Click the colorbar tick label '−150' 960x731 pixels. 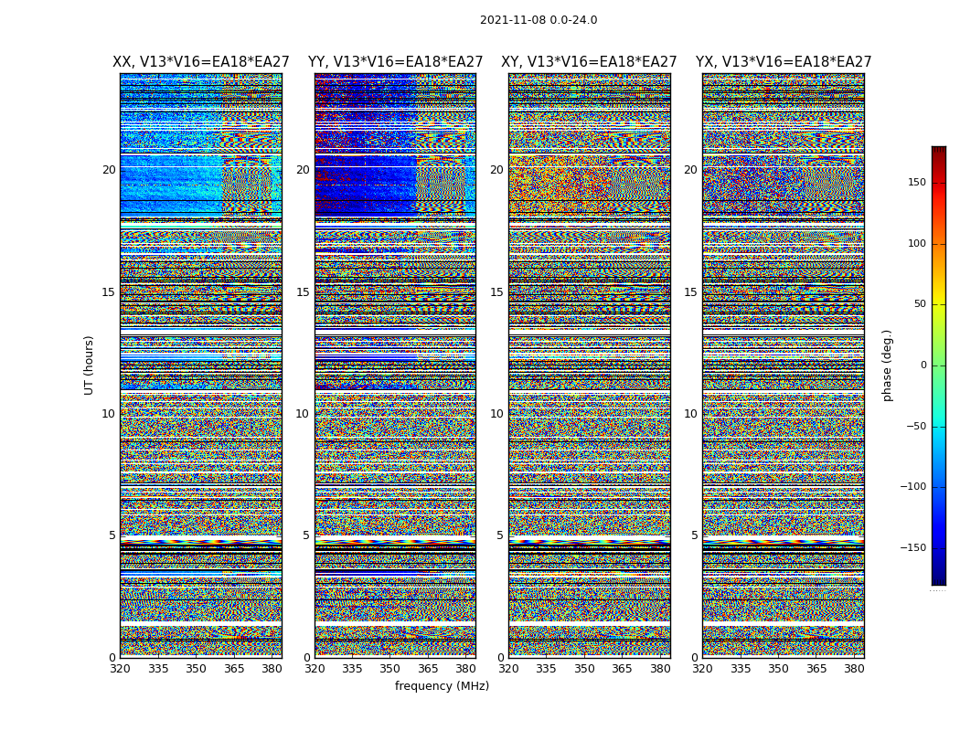pyautogui.click(x=912, y=547)
